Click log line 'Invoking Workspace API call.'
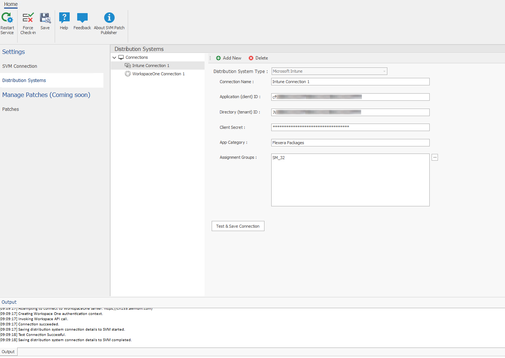 click(x=43, y=319)
